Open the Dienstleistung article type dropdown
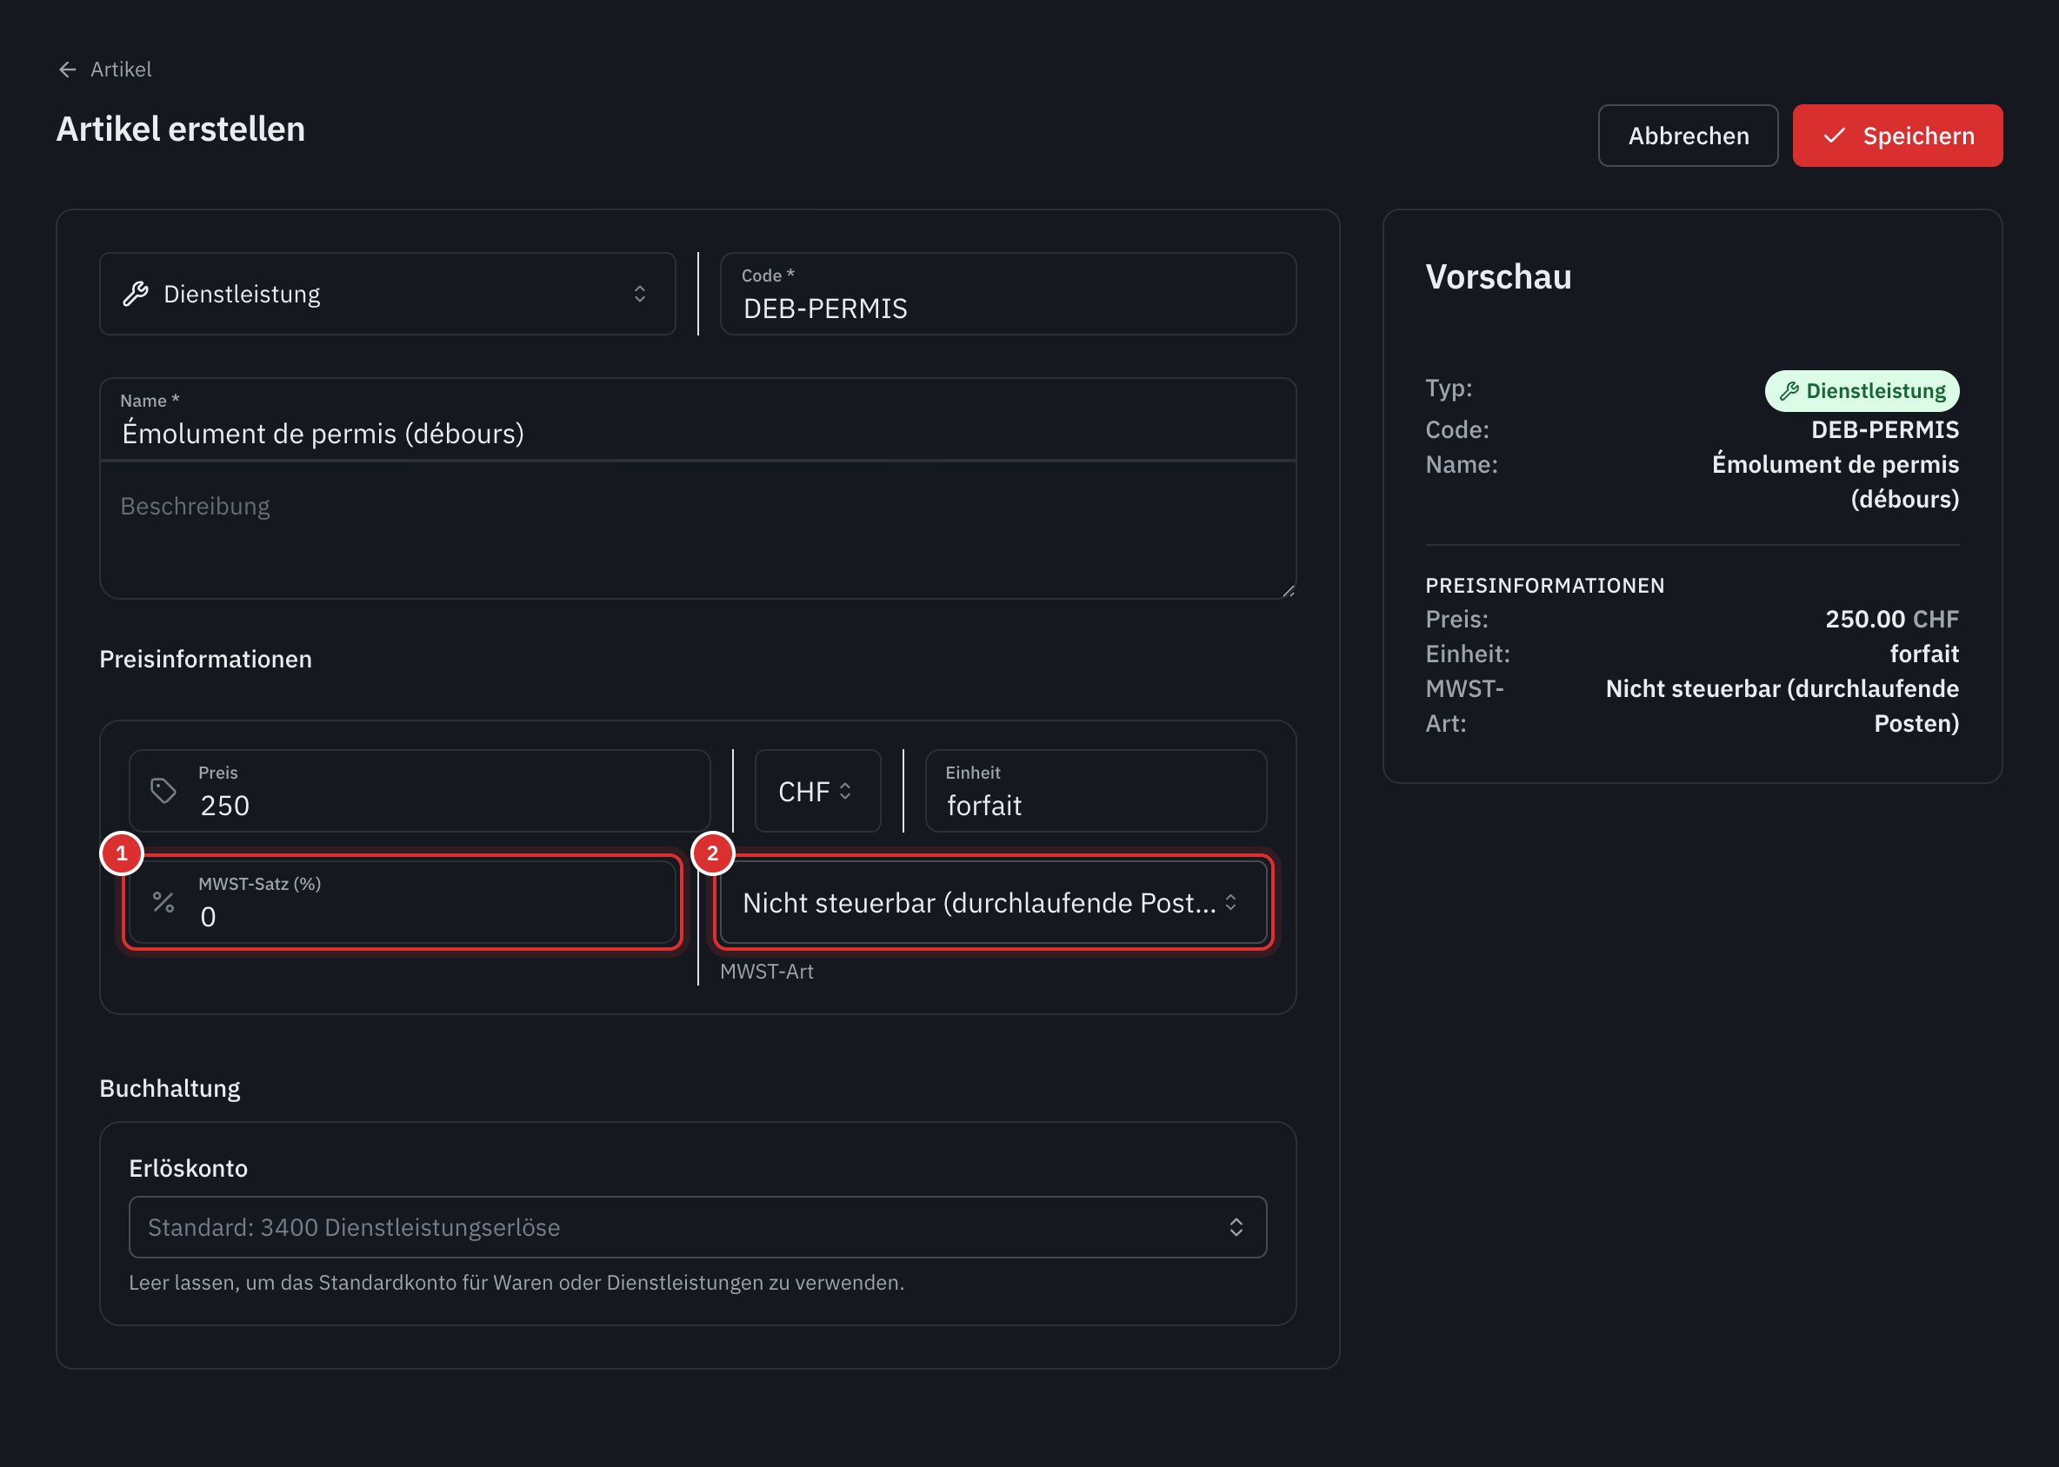The image size is (2059, 1467). tap(388, 294)
